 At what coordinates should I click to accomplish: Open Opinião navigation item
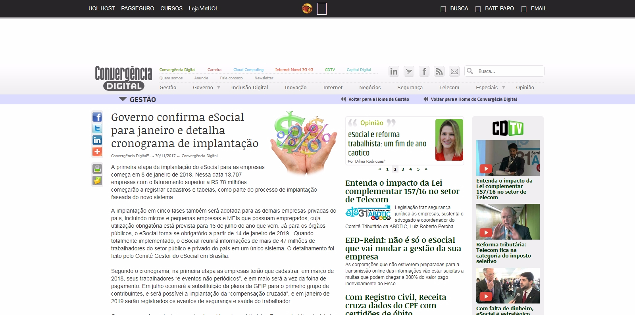[525, 88]
